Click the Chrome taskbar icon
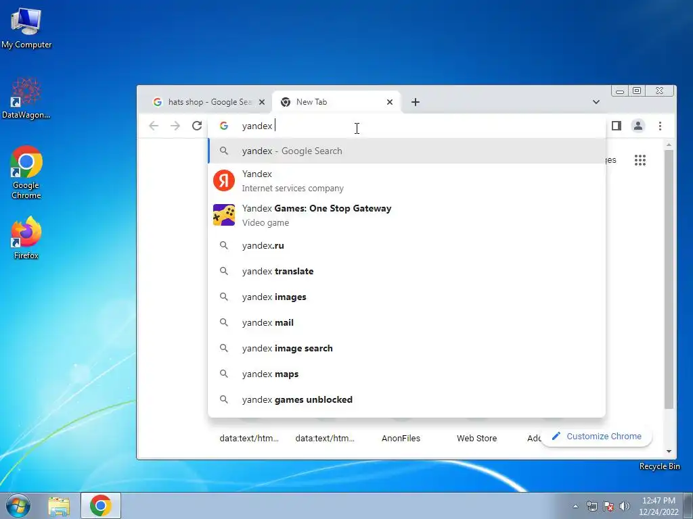693x519 pixels. click(100, 505)
